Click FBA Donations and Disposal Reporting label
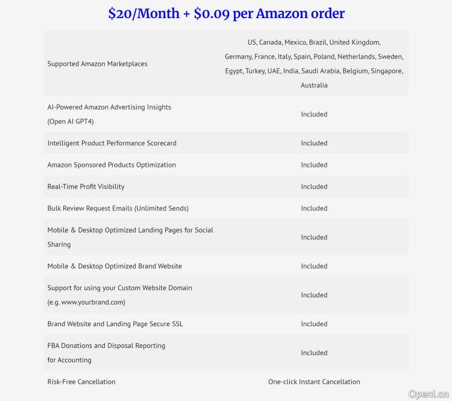 [x=106, y=346]
